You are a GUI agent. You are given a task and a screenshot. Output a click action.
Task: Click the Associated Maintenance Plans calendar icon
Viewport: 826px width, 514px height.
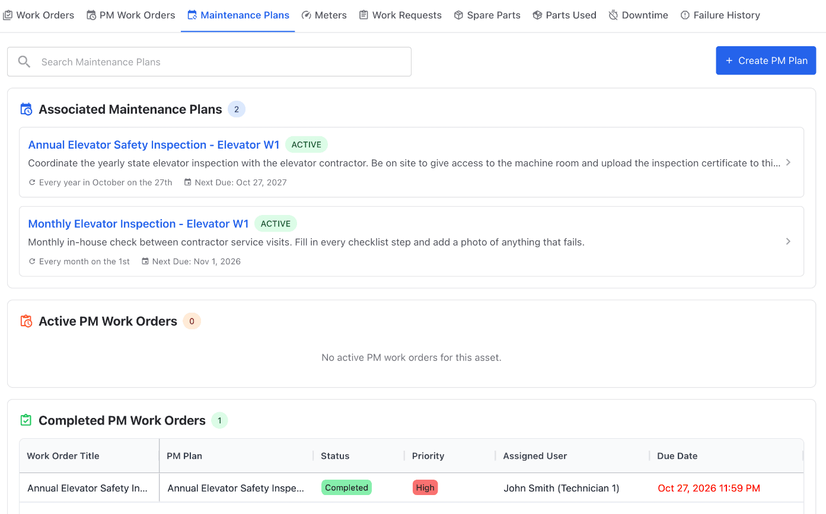[x=26, y=109]
